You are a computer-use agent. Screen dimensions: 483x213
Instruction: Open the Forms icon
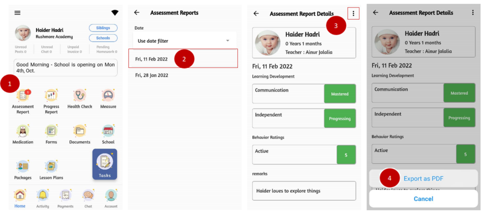[x=51, y=131]
